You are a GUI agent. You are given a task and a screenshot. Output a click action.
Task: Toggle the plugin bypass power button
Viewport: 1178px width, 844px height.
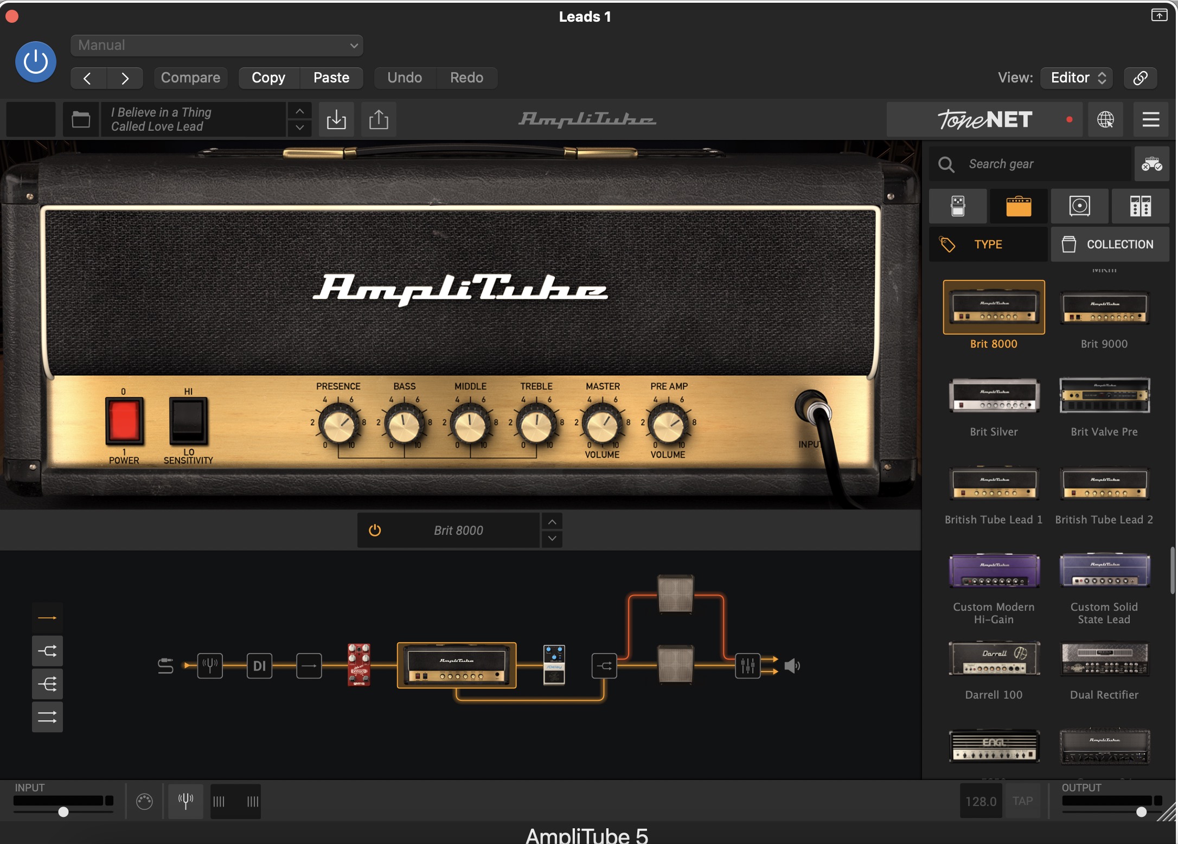pos(36,62)
